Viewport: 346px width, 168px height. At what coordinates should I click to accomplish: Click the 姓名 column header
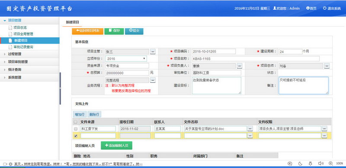87,156
